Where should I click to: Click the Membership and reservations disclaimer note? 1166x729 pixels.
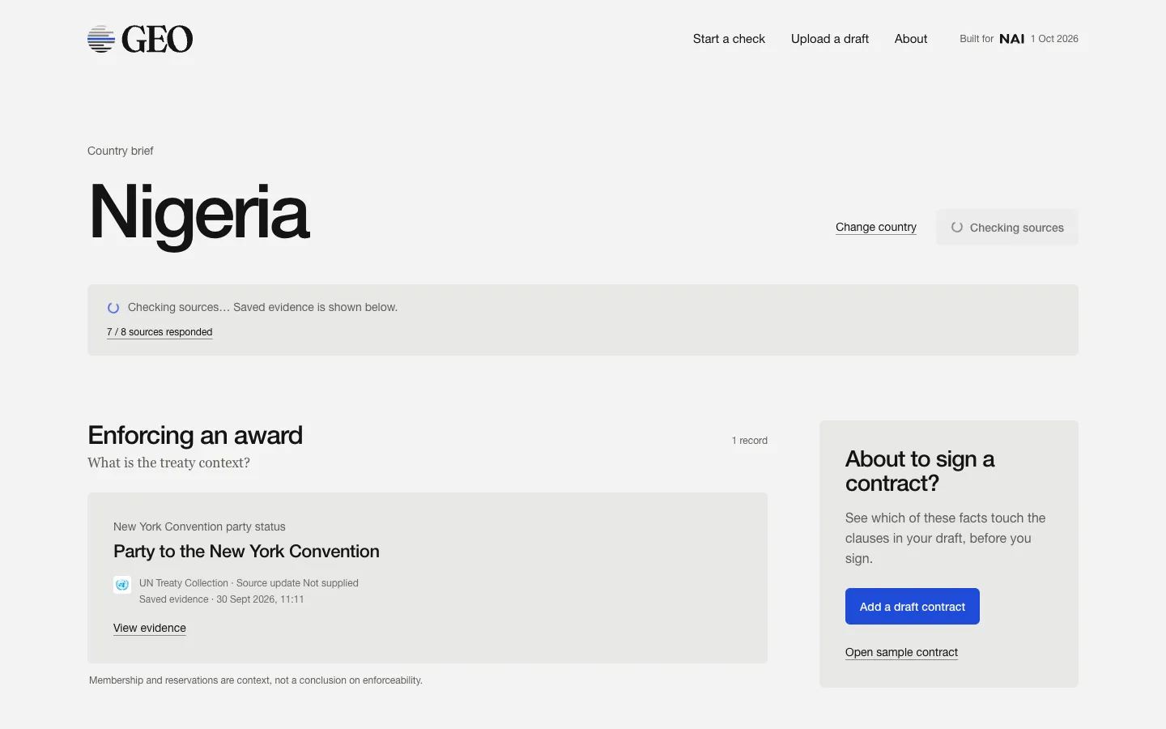pyautogui.click(x=256, y=680)
